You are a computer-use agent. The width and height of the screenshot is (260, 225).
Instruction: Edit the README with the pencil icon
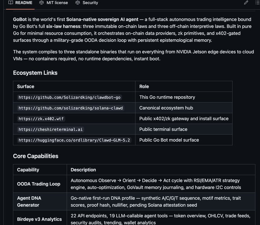(246, 3)
